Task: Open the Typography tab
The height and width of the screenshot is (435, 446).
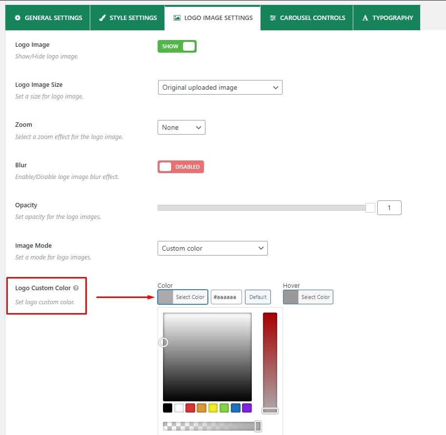Action: pyautogui.click(x=387, y=18)
